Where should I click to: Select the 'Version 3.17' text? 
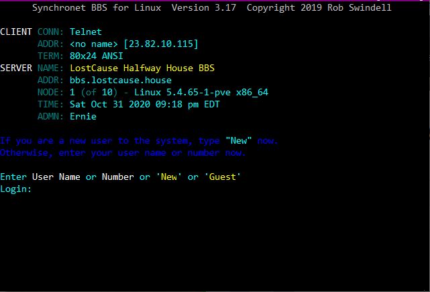pyautogui.click(x=204, y=7)
